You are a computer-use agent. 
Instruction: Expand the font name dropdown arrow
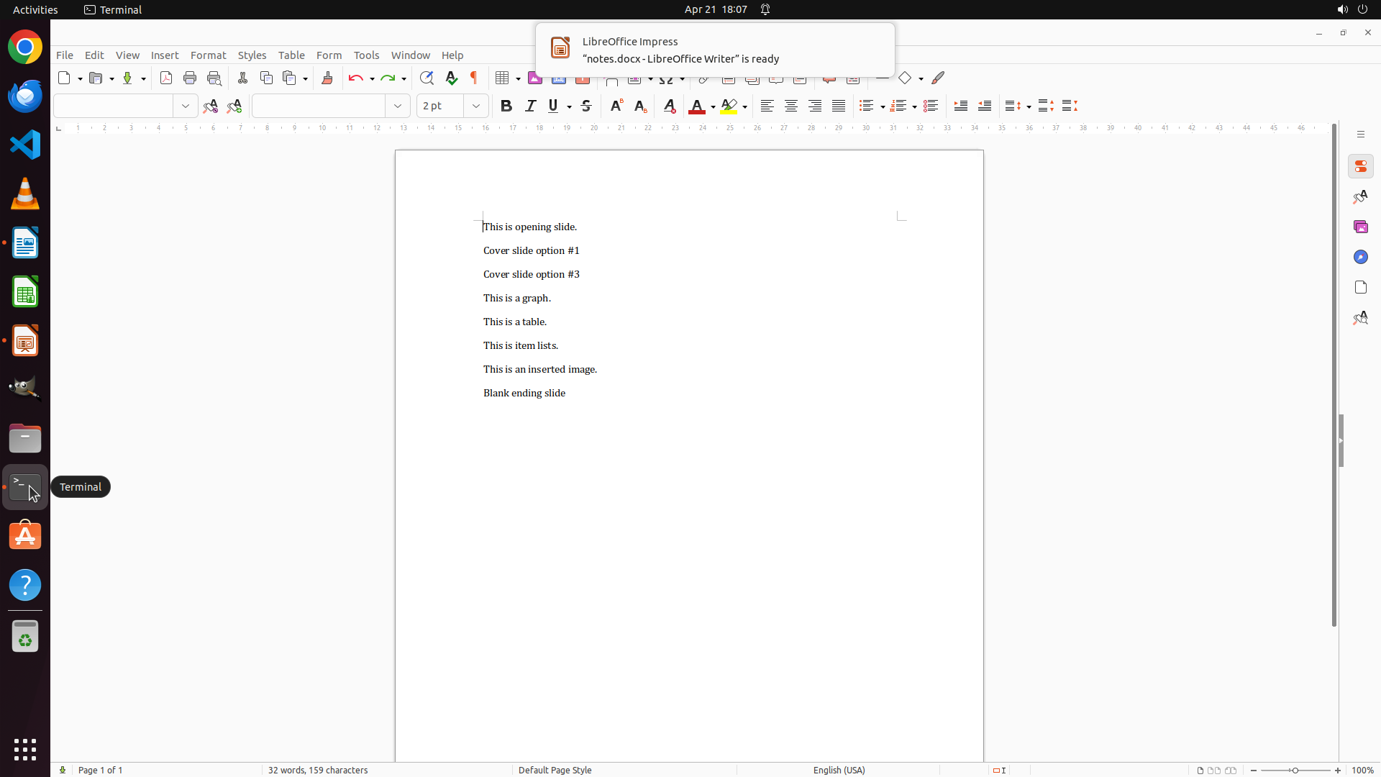pos(398,106)
